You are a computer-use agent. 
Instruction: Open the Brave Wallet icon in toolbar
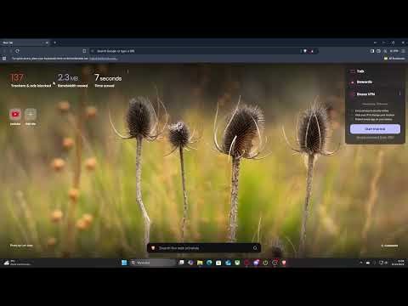[379, 51]
